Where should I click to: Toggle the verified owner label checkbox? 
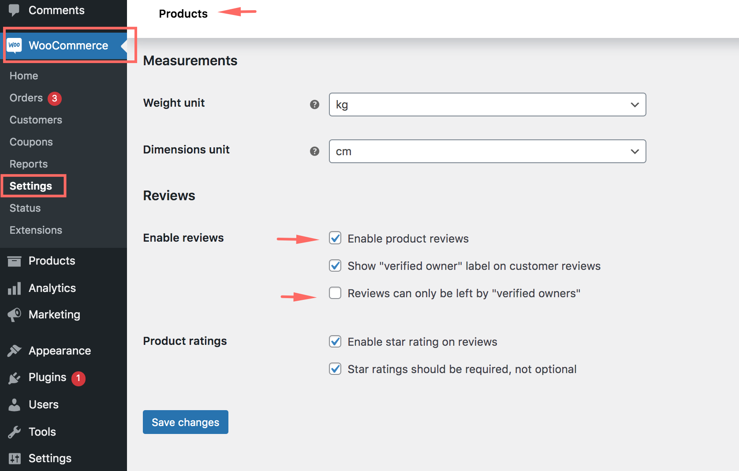[x=335, y=265]
